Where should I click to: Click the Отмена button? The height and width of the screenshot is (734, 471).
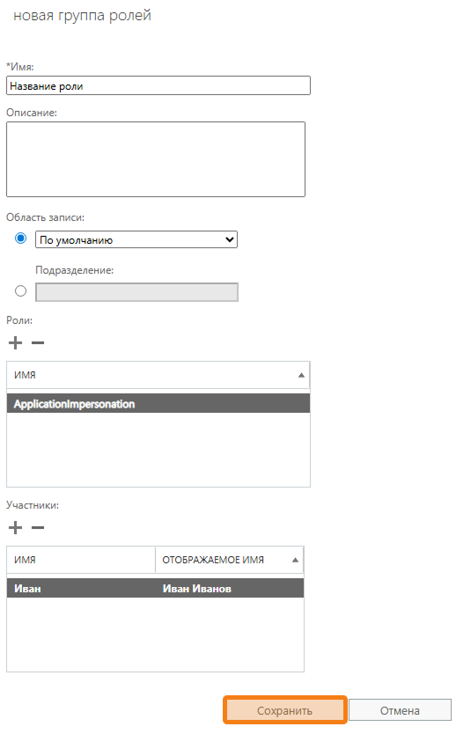click(x=400, y=710)
